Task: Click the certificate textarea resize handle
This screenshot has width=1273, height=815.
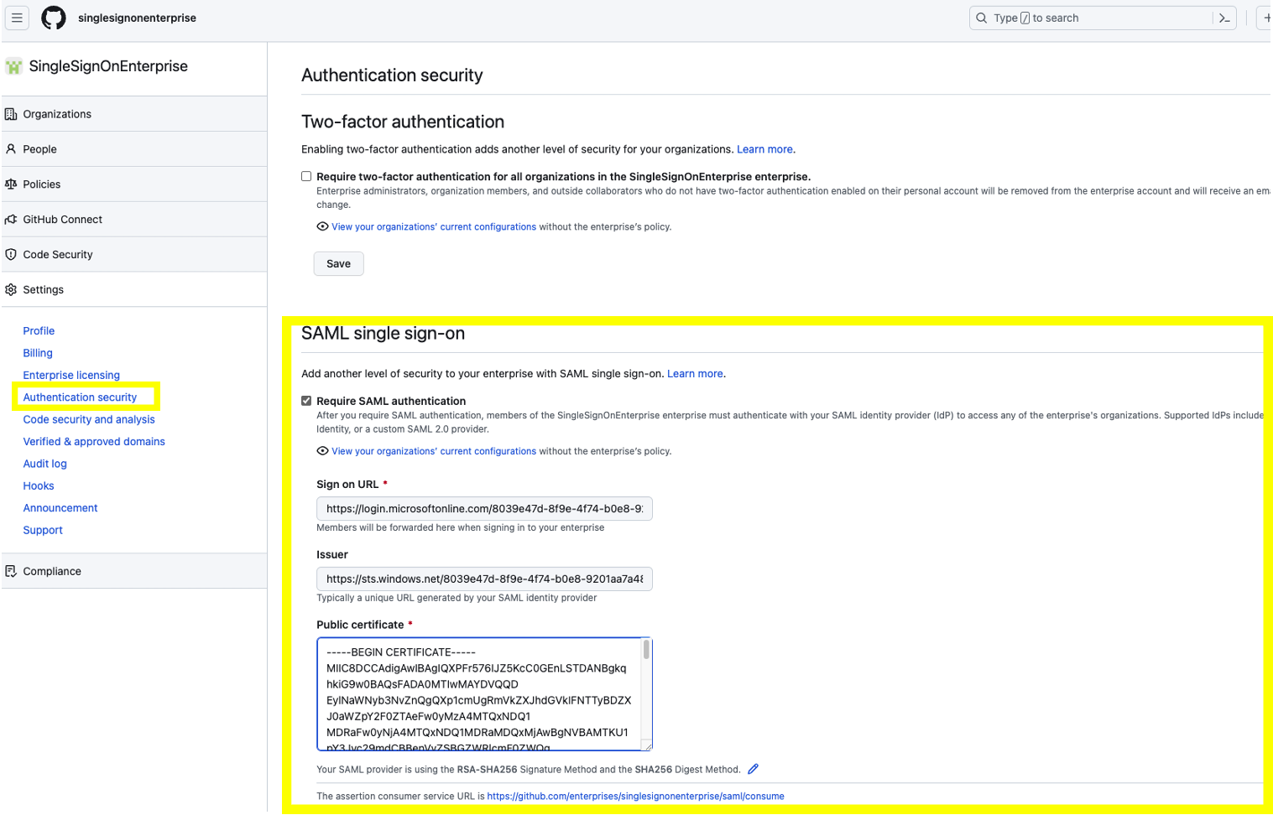Action: coord(647,745)
